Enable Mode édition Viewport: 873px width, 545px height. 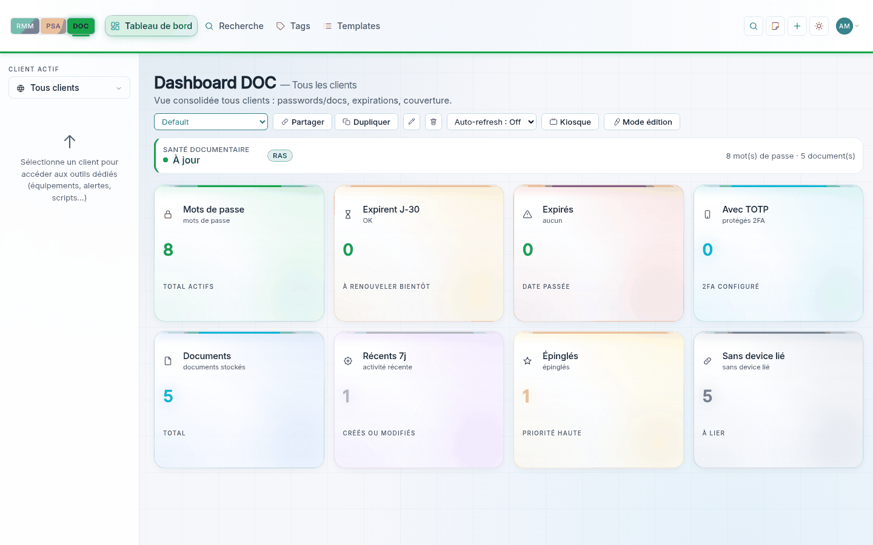[x=642, y=122]
